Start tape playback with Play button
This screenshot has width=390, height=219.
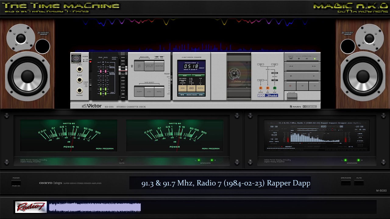[x=314, y=76]
